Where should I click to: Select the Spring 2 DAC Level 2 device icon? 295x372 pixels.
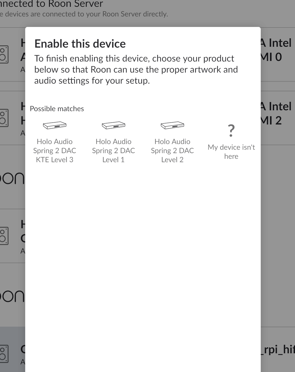pyautogui.click(x=172, y=125)
